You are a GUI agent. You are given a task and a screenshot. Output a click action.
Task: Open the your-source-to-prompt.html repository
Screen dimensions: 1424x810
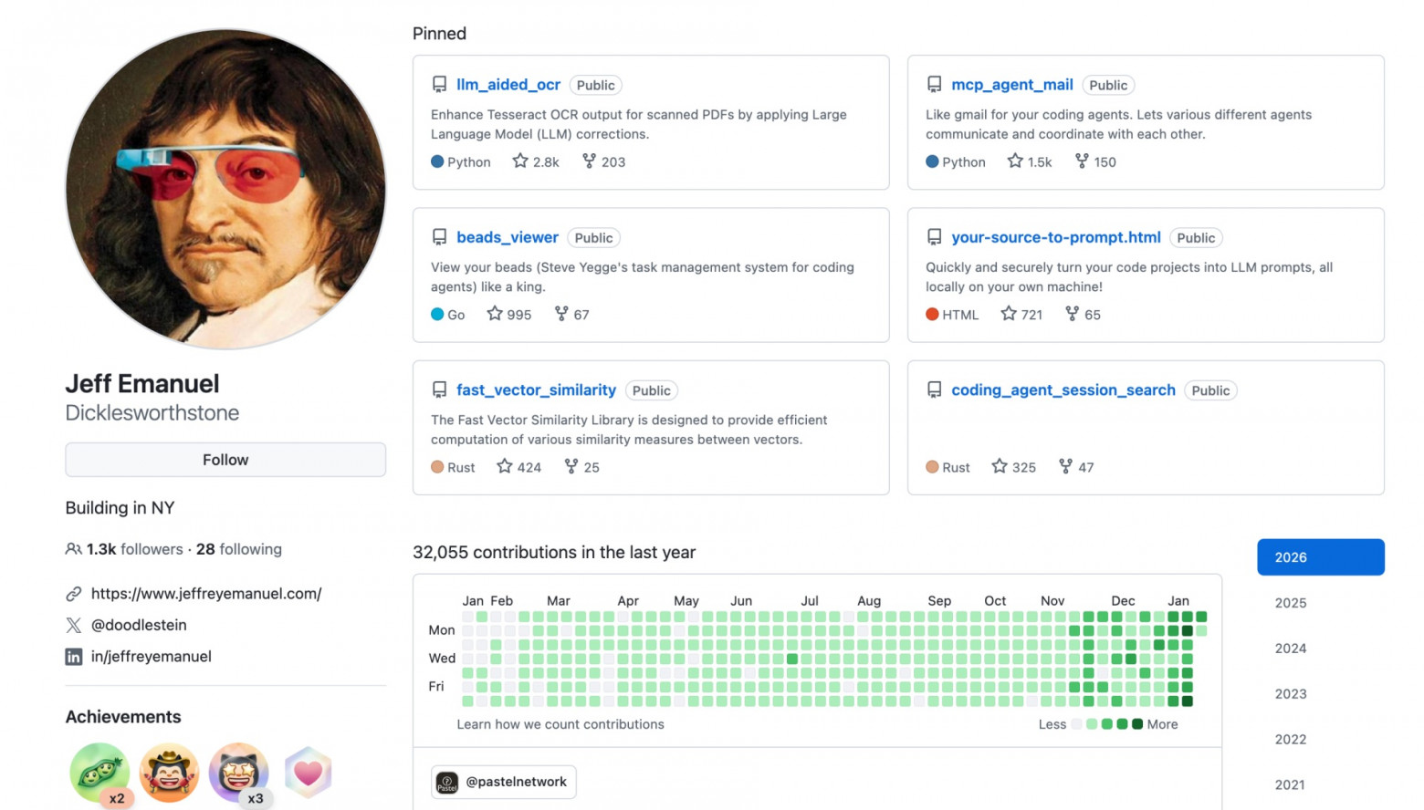coord(1056,237)
